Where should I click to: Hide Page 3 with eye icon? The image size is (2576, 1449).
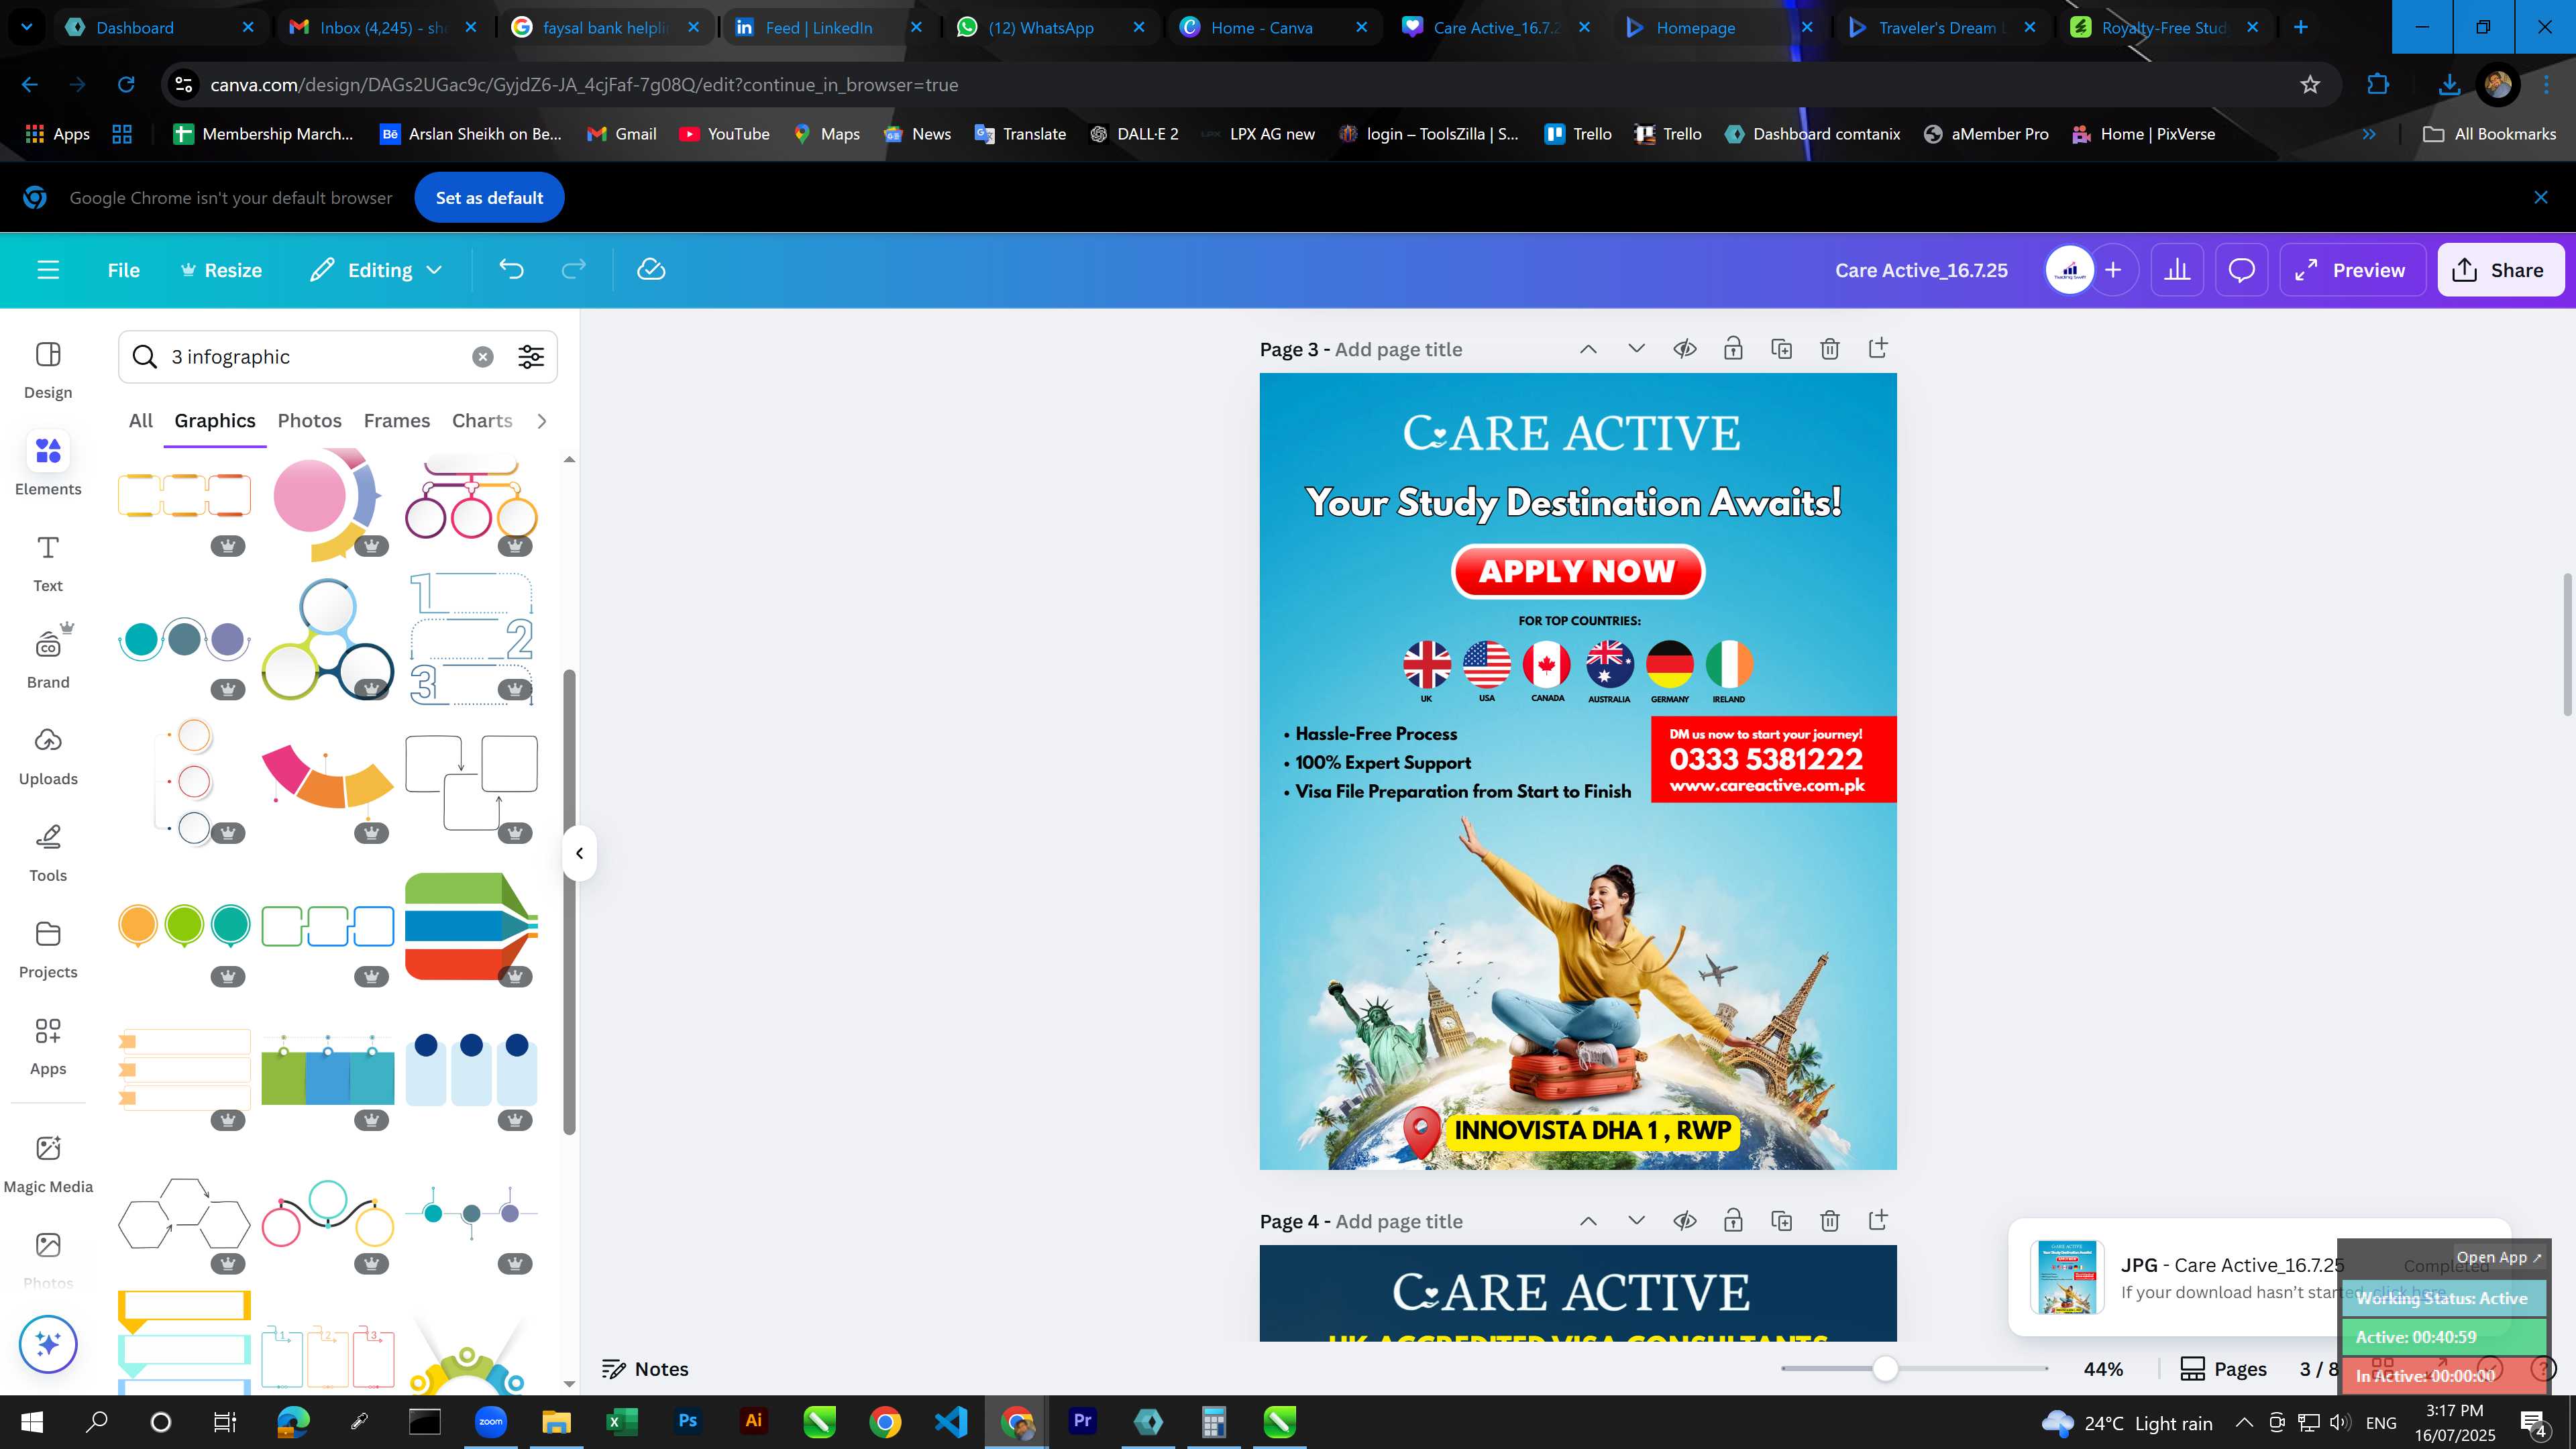tap(1685, 349)
